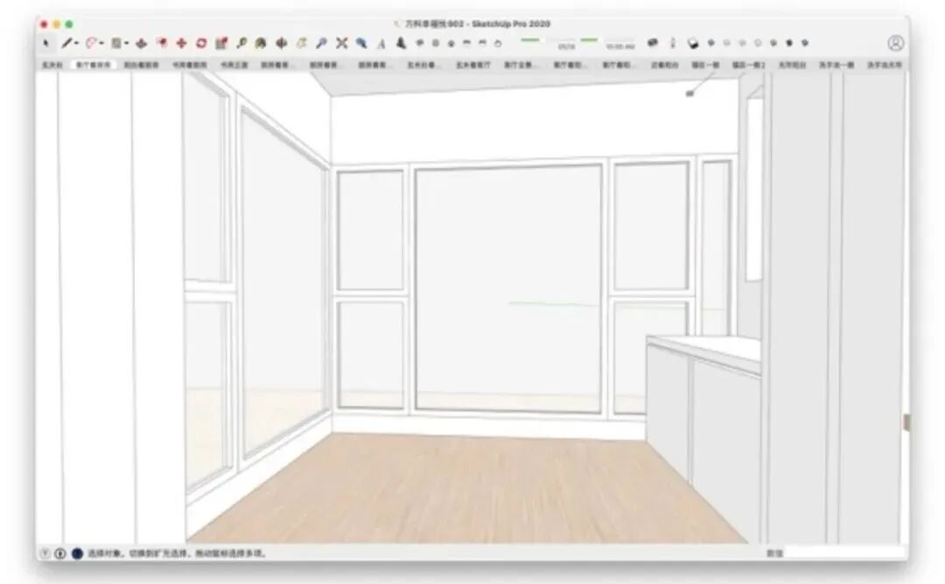Open the scene tab ending in 一层2
945x584 pixels.
click(748, 65)
